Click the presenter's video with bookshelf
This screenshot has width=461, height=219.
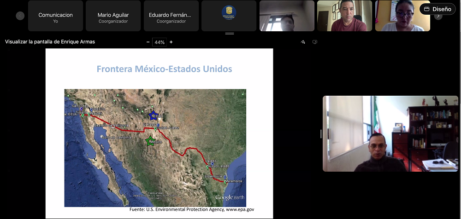point(390,133)
